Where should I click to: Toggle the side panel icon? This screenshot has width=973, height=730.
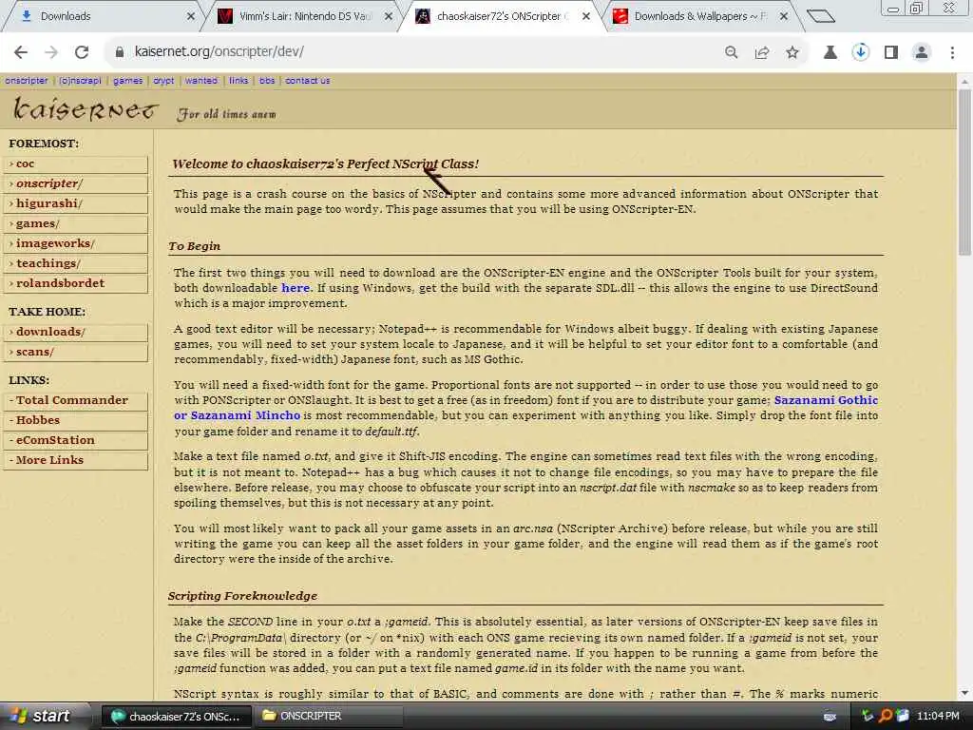(x=890, y=52)
